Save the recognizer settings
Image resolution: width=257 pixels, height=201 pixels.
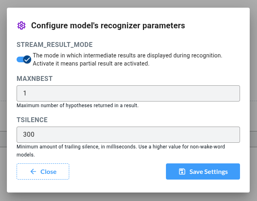point(203,171)
